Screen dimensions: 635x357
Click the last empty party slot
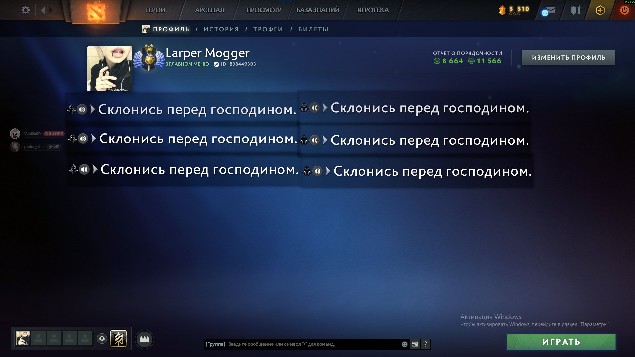pyautogui.click(x=85, y=338)
